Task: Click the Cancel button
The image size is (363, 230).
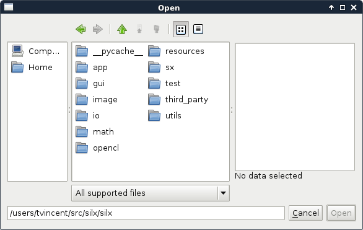Action: click(x=305, y=213)
